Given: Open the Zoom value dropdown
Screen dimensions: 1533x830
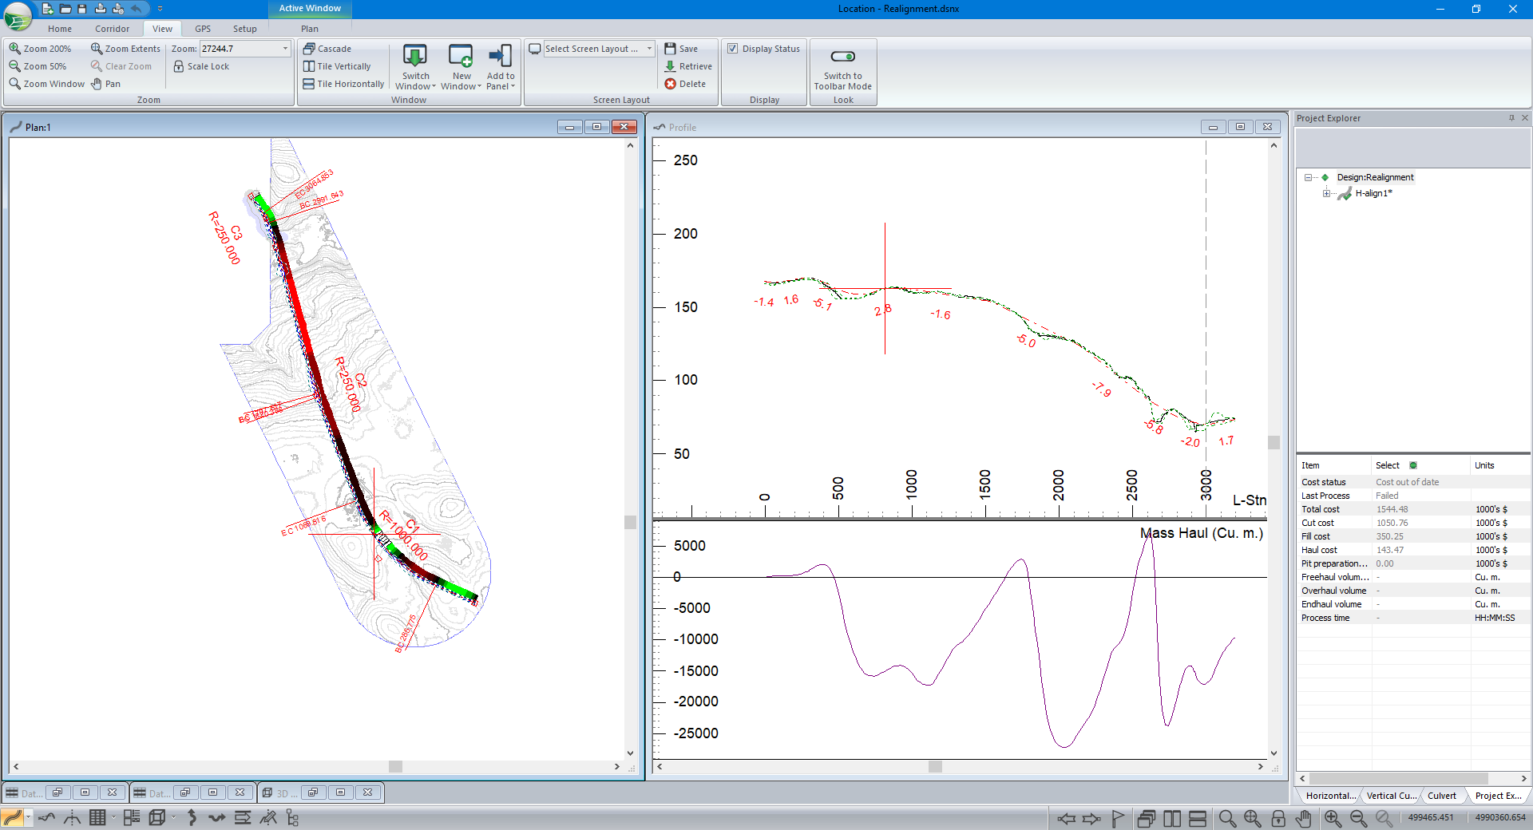Looking at the screenshot, I should pyautogui.click(x=285, y=49).
